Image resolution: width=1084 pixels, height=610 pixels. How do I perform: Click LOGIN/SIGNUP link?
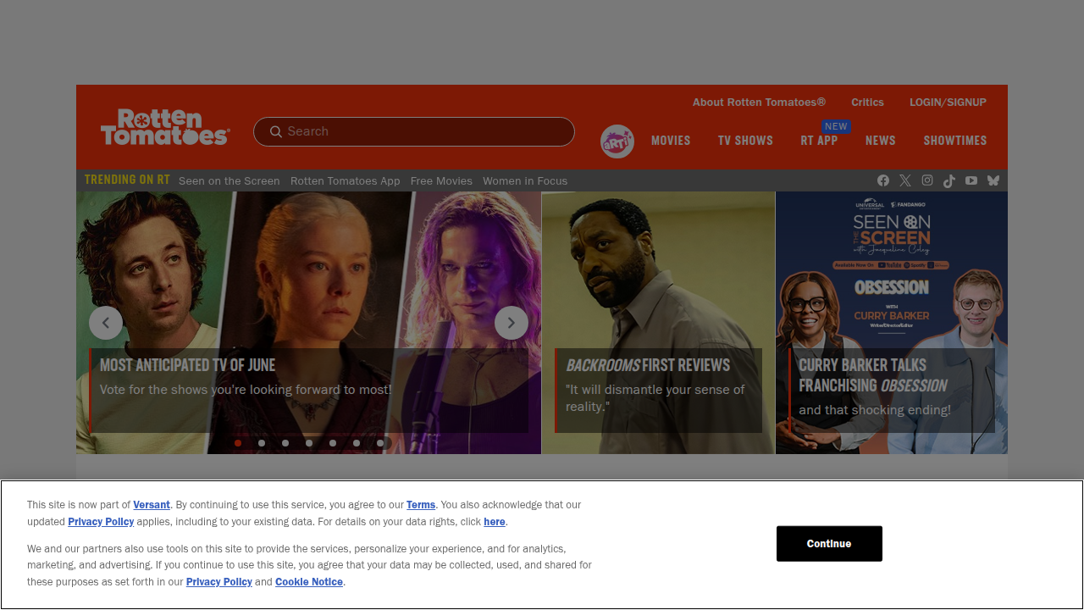click(948, 103)
